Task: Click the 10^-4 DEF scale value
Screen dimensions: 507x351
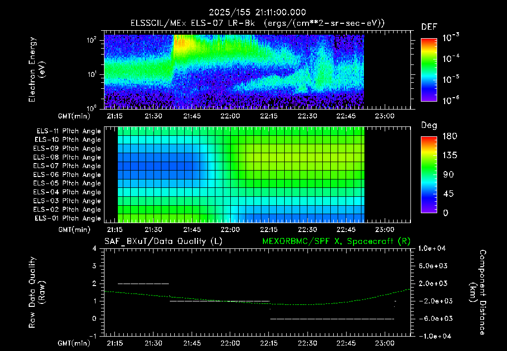Action: pos(451,58)
